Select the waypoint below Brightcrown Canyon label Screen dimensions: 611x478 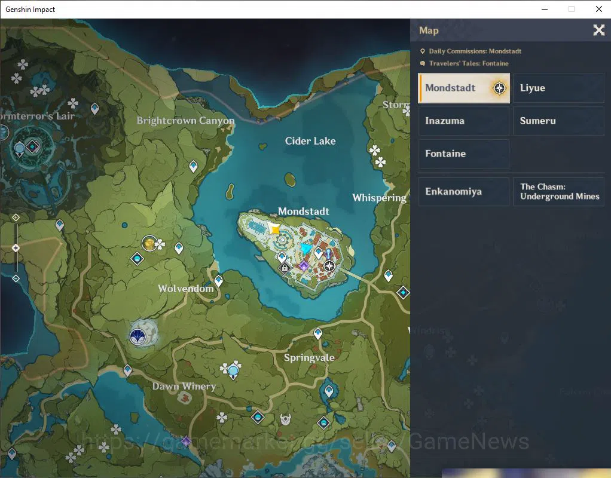(193, 167)
